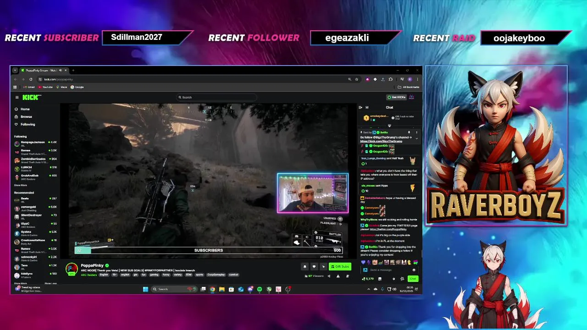The width and height of the screenshot is (587, 330).
Task: Mute the PoppaPinky tab audio icon
Action: click(60, 70)
